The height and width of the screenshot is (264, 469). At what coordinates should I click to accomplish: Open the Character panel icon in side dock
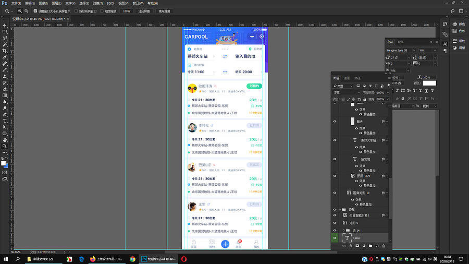click(445, 44)
